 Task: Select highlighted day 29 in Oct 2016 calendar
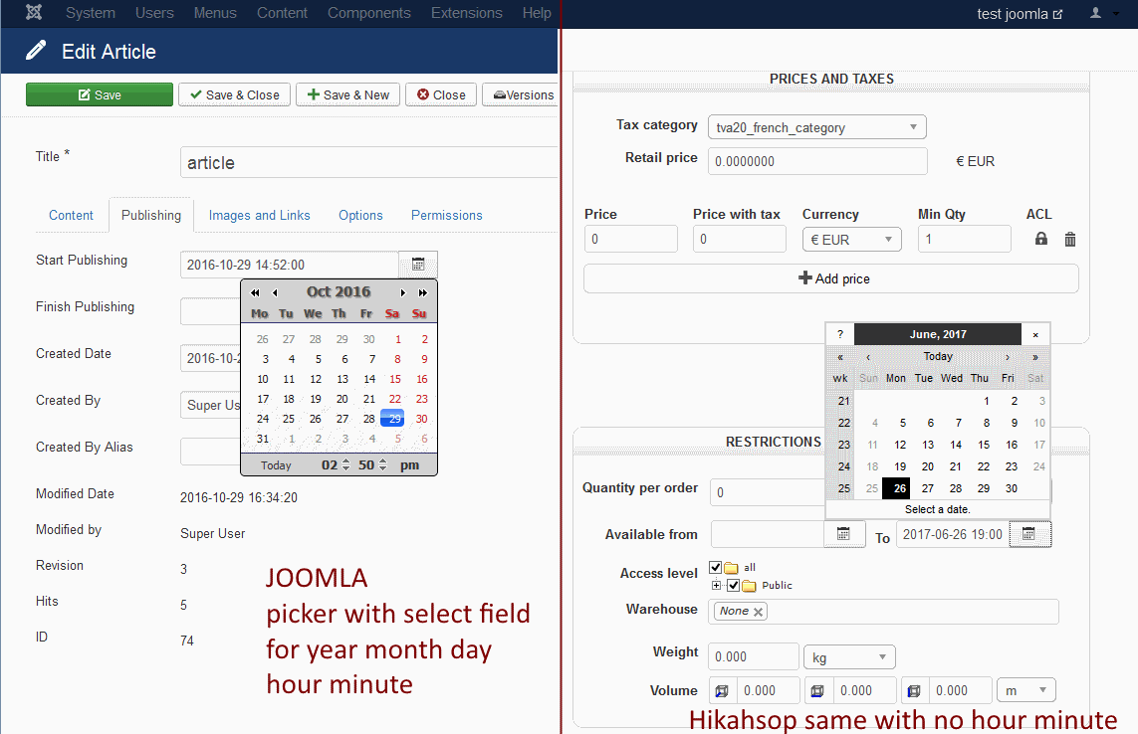coord(392,419)
